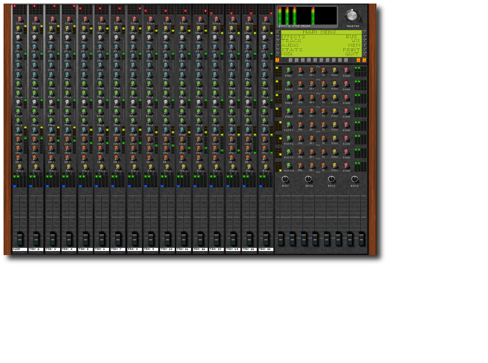Image resolution: width=488 pixels, height=363 pixels.
Task: Click the BUS2 dial
Action: point(308,179)
